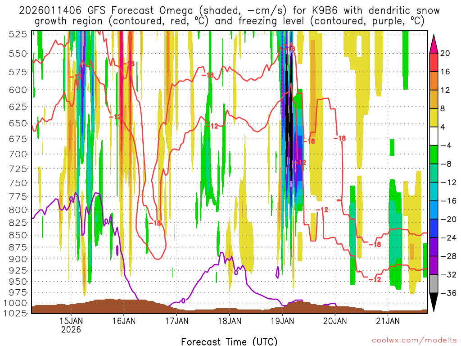This screenshot has width=461, height=346.
Task: Click the 19JAN time axis label
Action: tap(282, 321)
